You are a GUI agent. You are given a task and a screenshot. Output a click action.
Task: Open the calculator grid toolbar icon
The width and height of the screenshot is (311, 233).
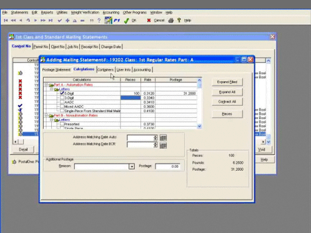click(x=108, y=20)
